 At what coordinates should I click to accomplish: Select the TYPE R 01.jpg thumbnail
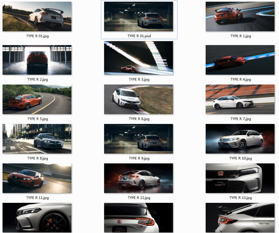tap(37, 16)
